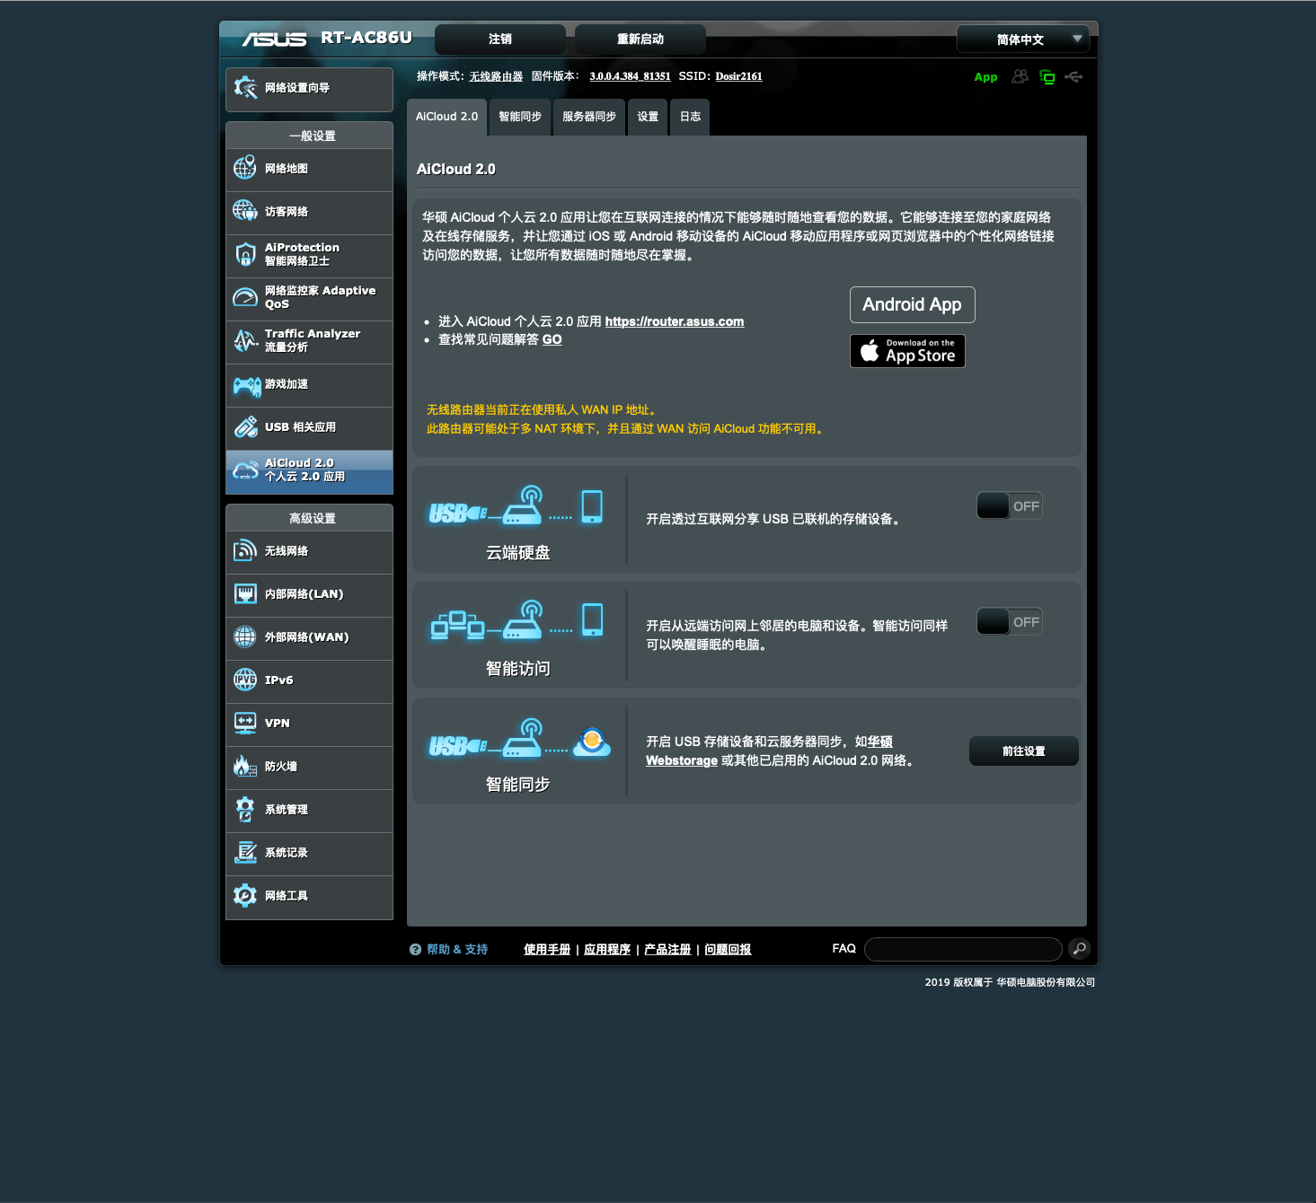Click the 重新启动 reboot button
Image resolution: width=1316 pixels, height=1203 pixels.
point(640,40)
